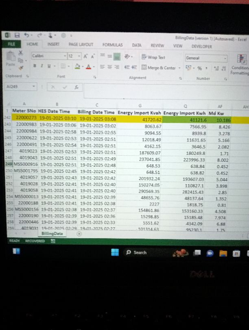
Task: Toggle Wrap Text
Action: (153, 57)
